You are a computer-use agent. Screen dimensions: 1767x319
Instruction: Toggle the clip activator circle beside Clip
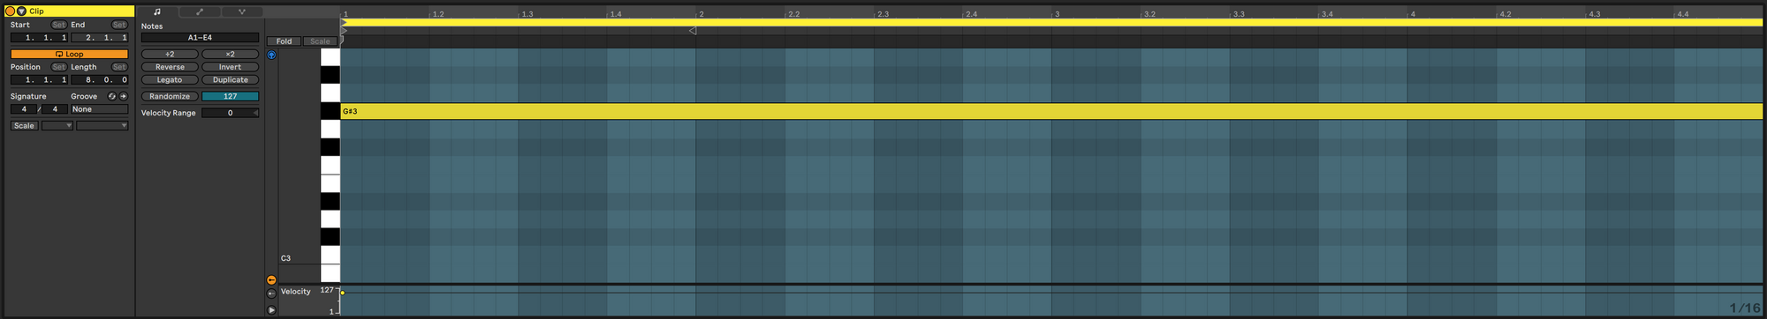tap(11, 11)
